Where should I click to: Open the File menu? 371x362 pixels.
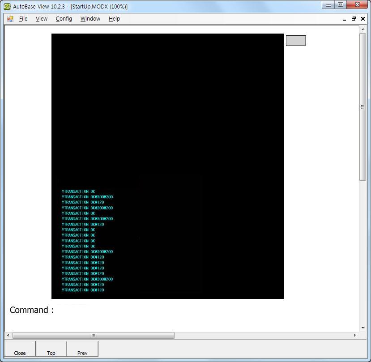click(x=23, y=19)
